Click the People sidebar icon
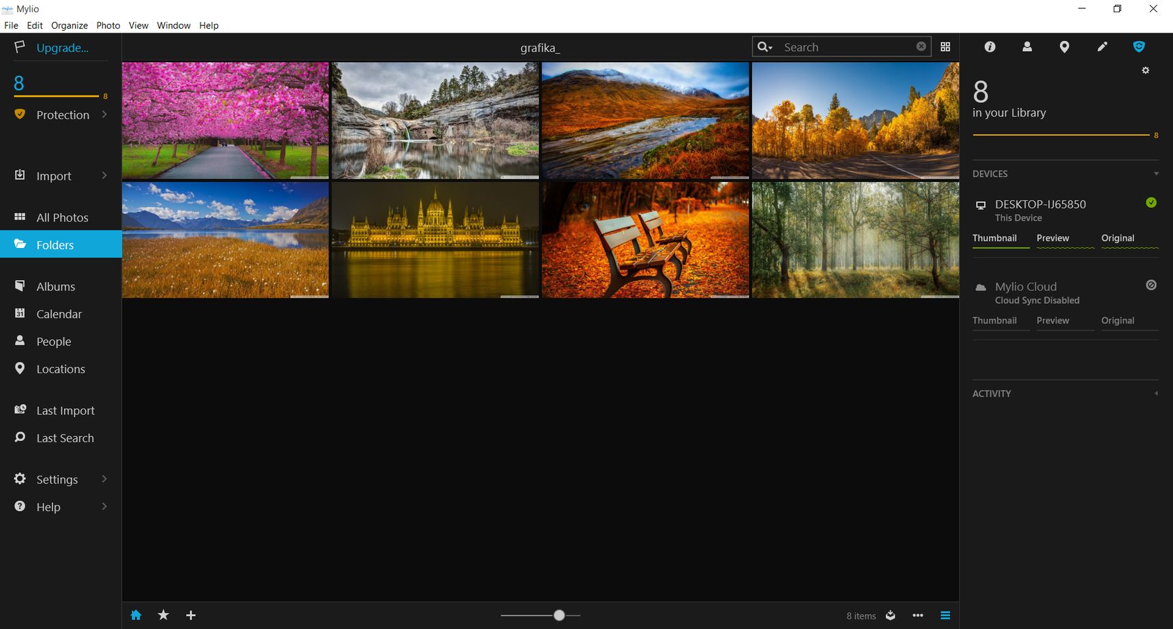The height and width of the screenshot is (629, 1173). [20, 341]
